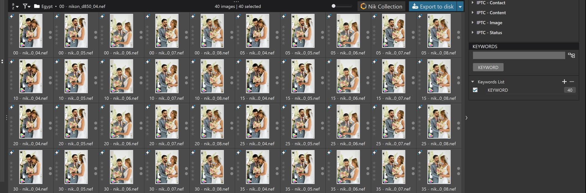Toggle the lower status dot on 05 - nik...0_08.nef
586x193 pixels.
coord(458,38)
